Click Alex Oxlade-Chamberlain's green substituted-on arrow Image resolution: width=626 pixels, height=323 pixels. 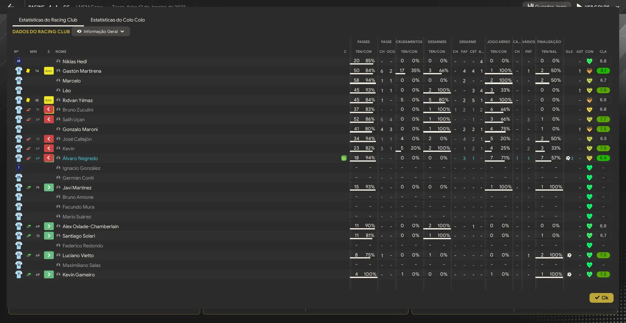click(49, 226)
